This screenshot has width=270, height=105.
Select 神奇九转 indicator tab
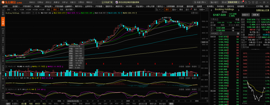click(x=153, y=104)
